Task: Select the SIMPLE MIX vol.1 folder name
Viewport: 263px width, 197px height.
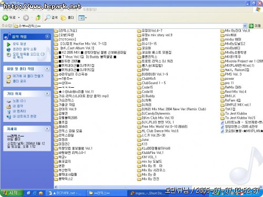Action: [238, 105]
